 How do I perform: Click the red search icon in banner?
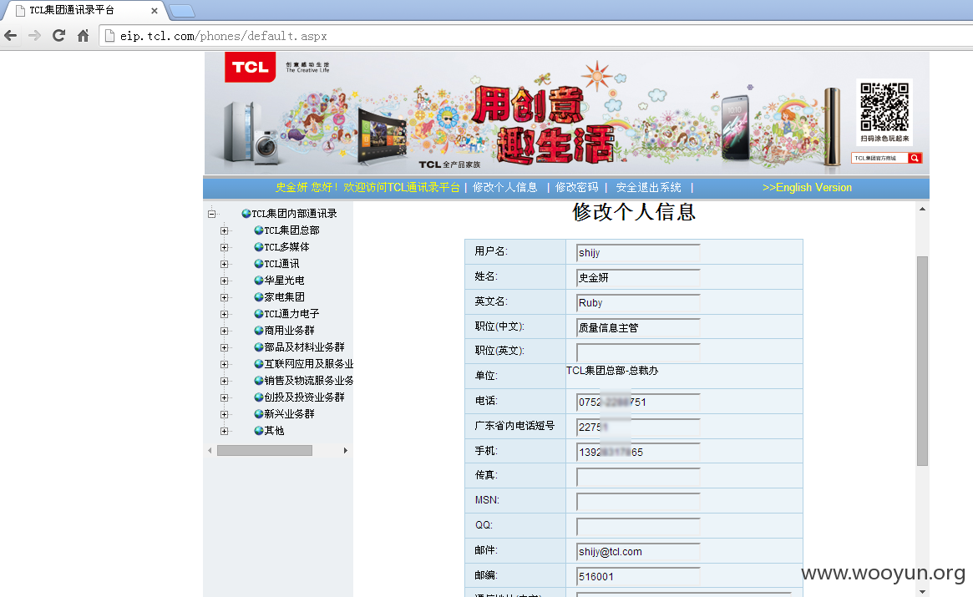915,159
